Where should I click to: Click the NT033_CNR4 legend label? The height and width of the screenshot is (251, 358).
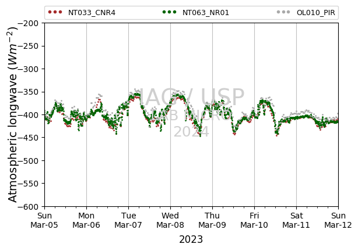pos(92,13)
